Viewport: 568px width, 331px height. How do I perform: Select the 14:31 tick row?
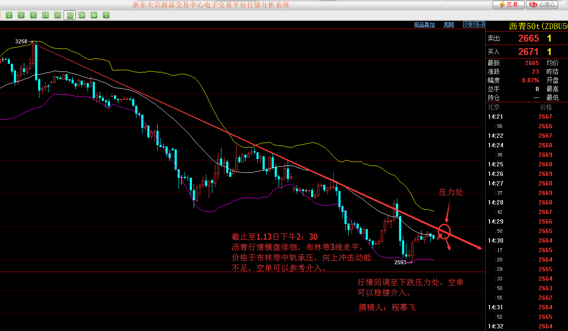(527, 307)
